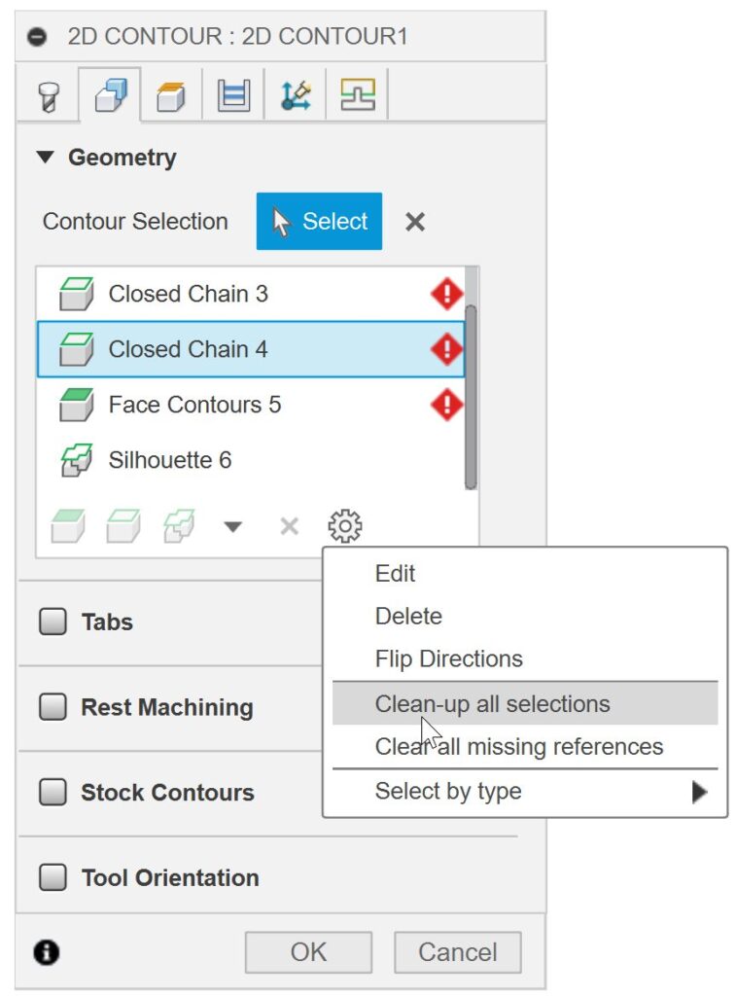Clear contour selection with the X icon

pyautogui.click(x=415, y=222)
